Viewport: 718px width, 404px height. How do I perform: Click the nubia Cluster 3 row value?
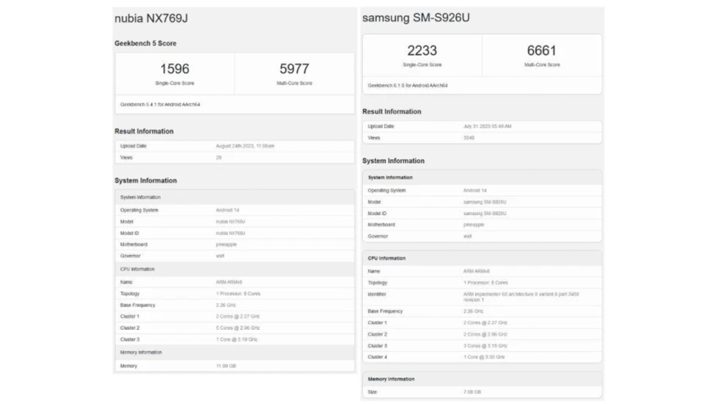(236, 339)
